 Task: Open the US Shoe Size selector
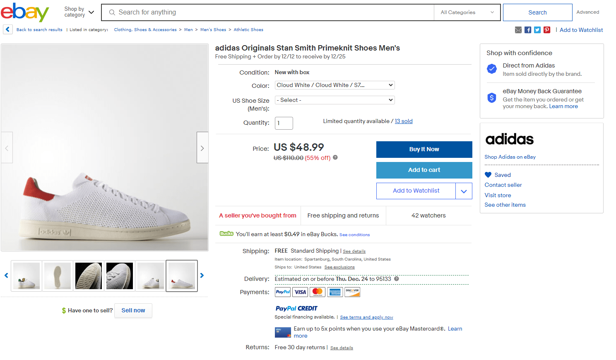coord(334,100)
